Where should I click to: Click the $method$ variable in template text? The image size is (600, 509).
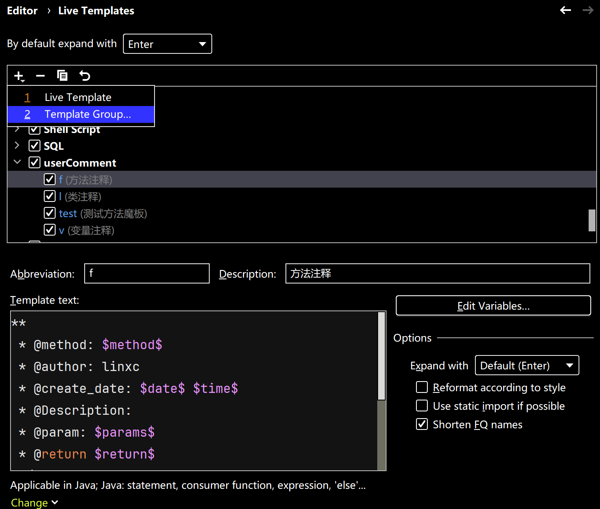click(x=132, y=345)
